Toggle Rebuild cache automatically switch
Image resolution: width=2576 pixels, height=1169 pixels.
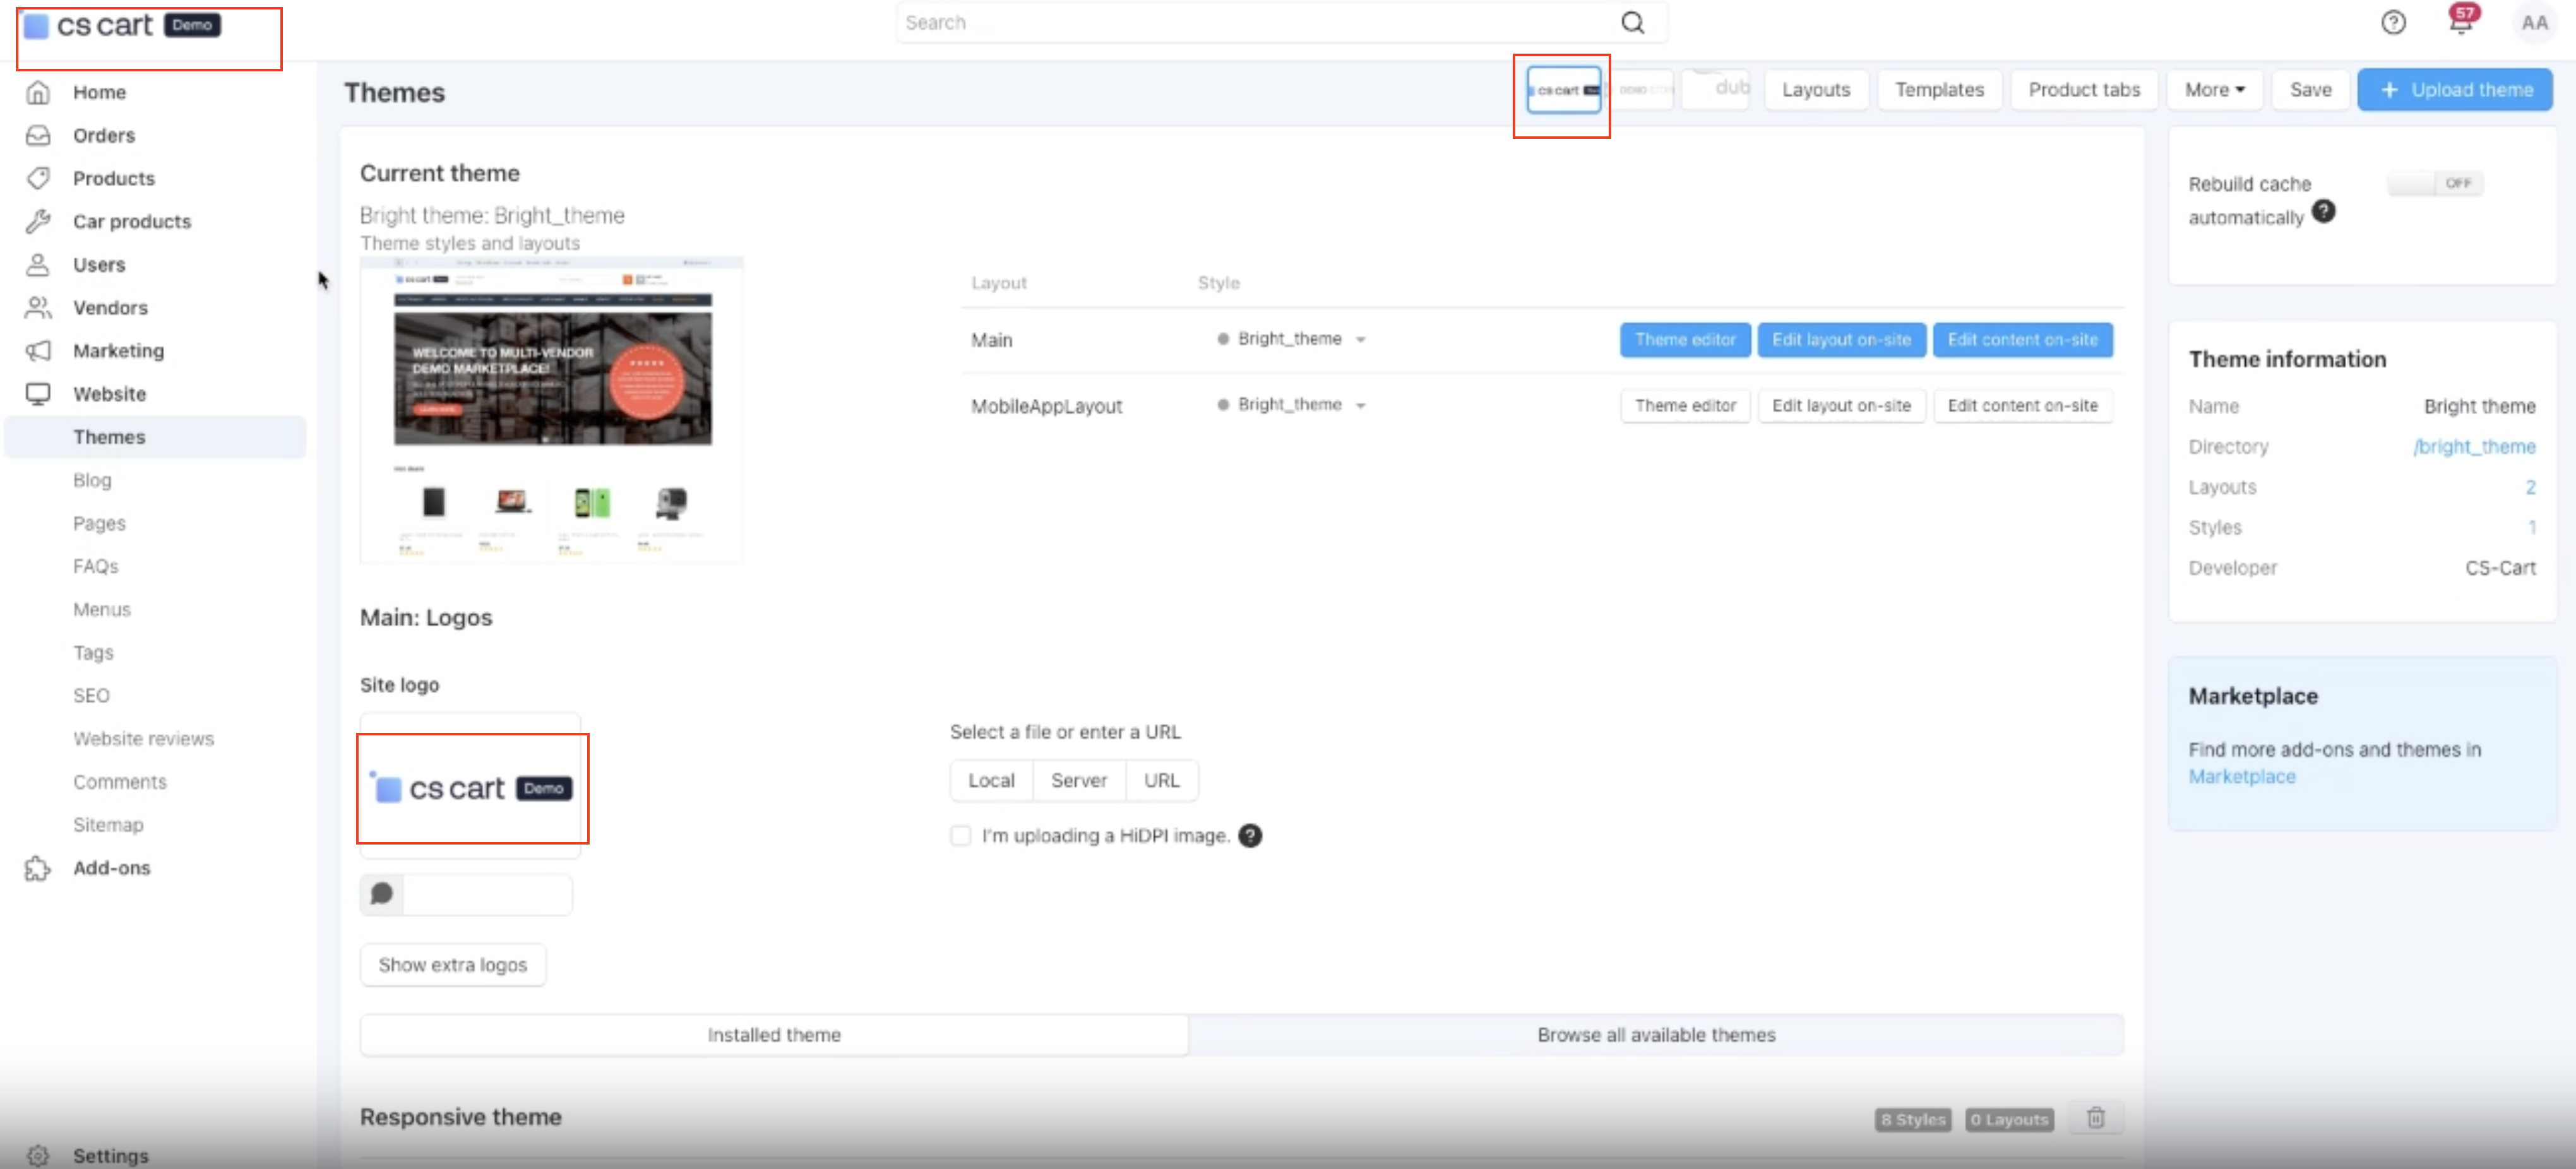point(2435,183)
